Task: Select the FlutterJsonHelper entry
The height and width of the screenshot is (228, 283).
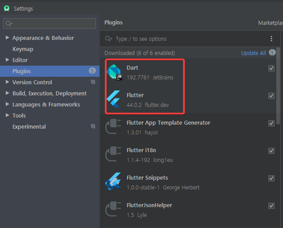Action: tap(149, 205)
